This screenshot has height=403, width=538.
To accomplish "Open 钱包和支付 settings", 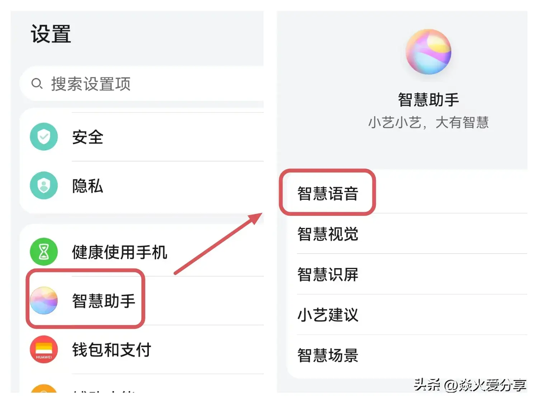I will (112, 350).
